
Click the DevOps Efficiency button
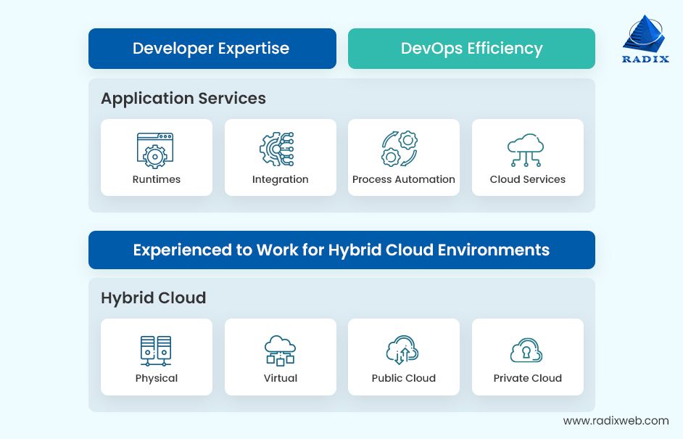tap(471, 49)
